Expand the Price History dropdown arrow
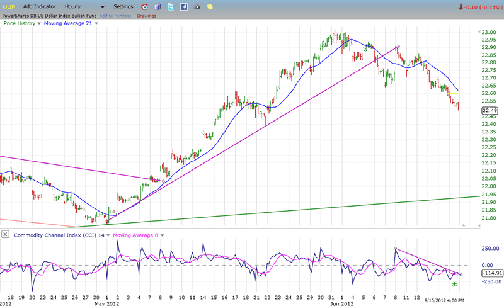 pos(39,23)
